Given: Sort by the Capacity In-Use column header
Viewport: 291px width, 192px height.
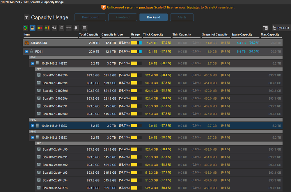Looking at the screenshot, I should pyautogui.click(x=112, y=35).
